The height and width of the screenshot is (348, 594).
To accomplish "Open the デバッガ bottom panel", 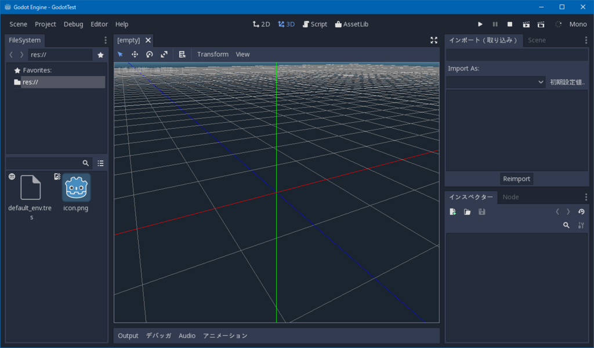I will 158,336.
